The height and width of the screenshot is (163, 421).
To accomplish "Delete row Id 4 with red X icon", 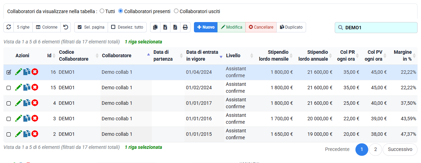I will (35, 103).
